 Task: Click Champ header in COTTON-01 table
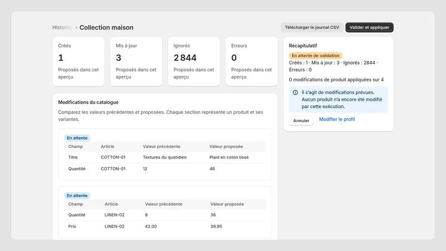[x=75, y=147]
